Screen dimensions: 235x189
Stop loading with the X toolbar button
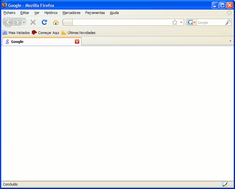[x=33, y=22]
